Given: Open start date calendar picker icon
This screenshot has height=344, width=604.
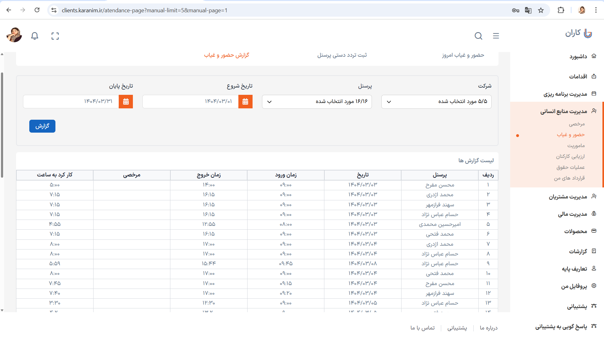Looking at the screenshot, I should [x=245, y=102].
